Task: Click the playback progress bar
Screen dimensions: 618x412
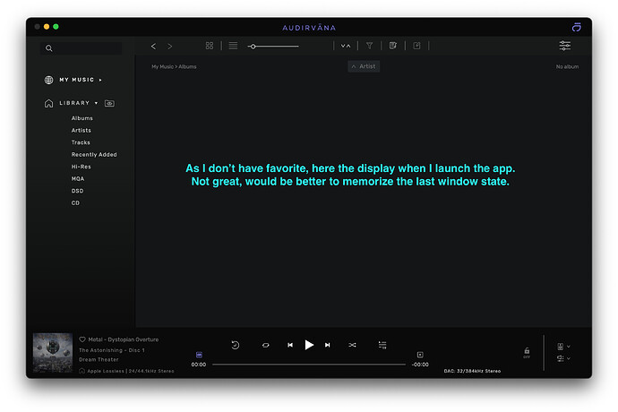Action: pos(309,365)
